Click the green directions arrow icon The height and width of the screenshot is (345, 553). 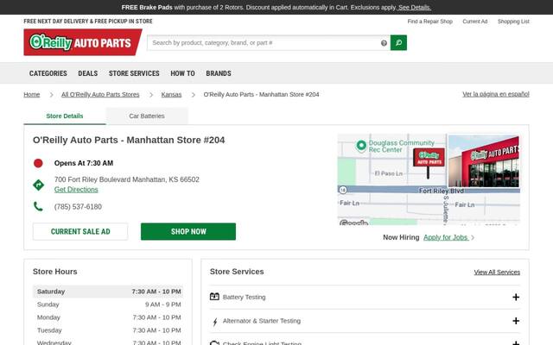click(x=38, y=185)
